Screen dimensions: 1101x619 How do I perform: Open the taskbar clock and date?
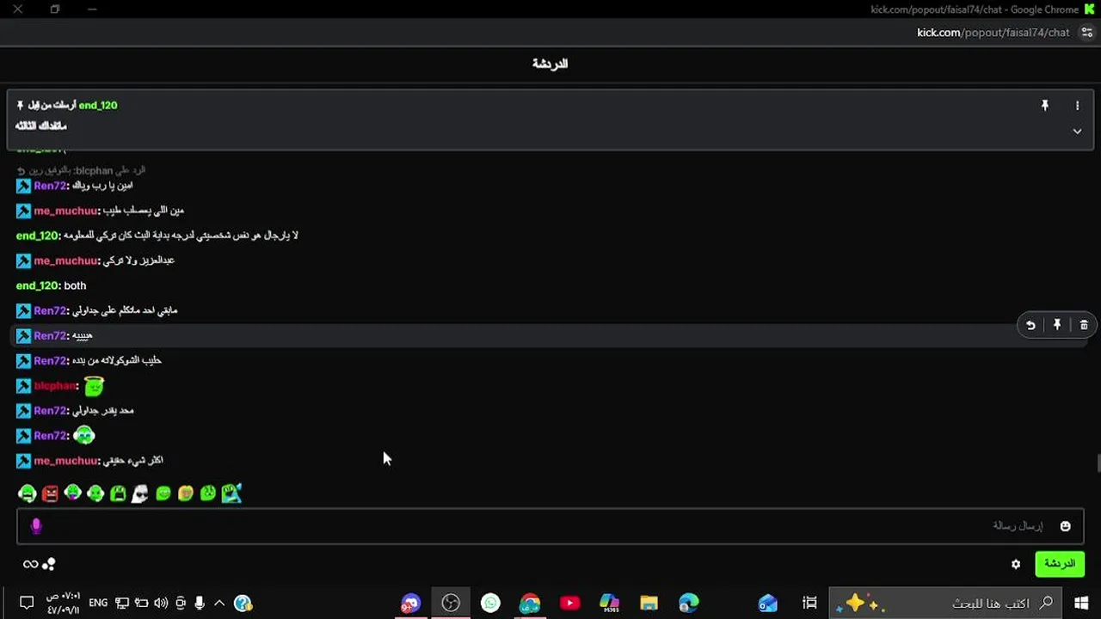pos(63,603)
